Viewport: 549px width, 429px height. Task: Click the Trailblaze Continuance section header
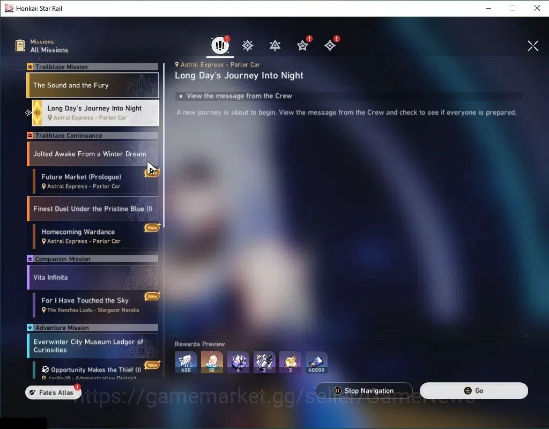[x=92, y=136]
